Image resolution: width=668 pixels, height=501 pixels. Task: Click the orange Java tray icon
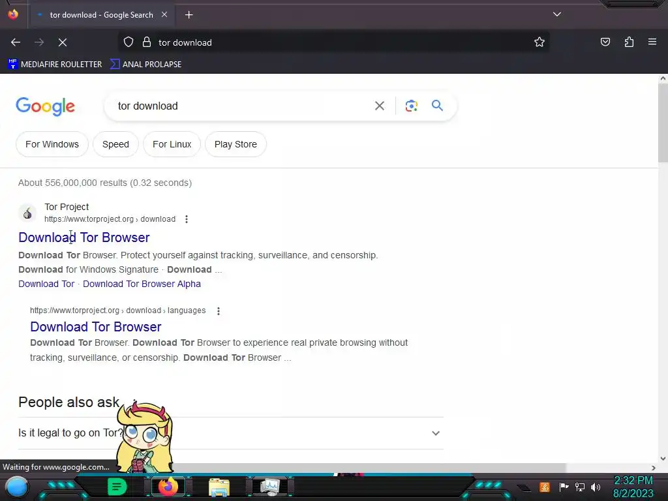545,487
